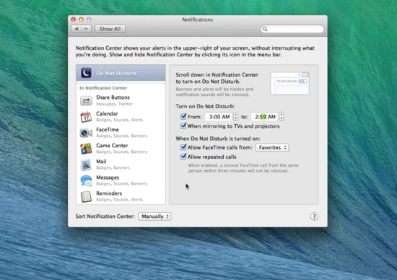
Task: Select the Do Not Disturb row label
Action: tap(116, 73)
